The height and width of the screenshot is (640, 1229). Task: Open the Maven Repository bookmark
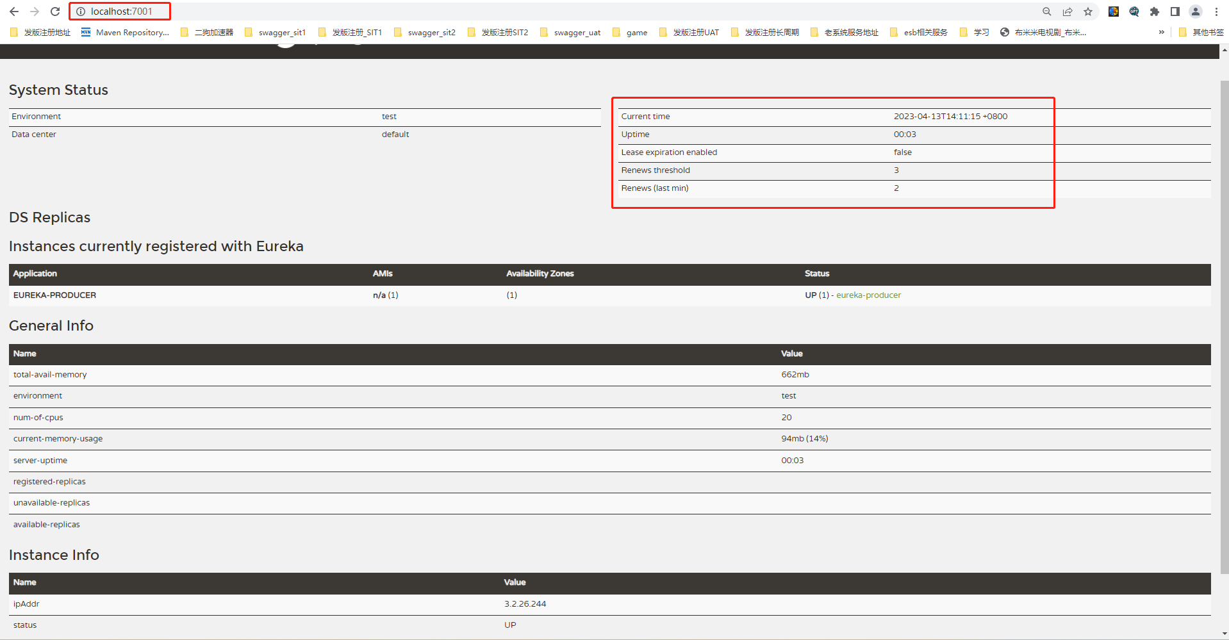click(x=126, y=32)
